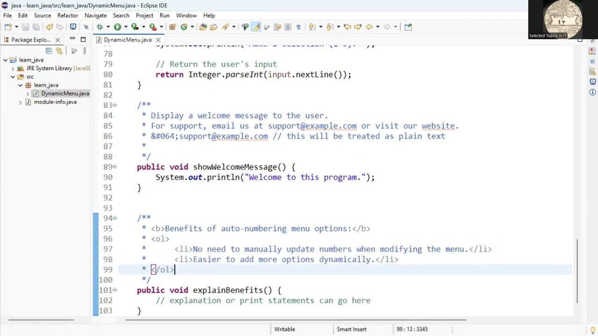Click the New file wizard icon

(8, 27)
